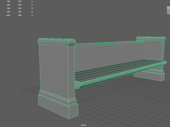Click the 0 value in the 228 row

click(x=32, y=12)
